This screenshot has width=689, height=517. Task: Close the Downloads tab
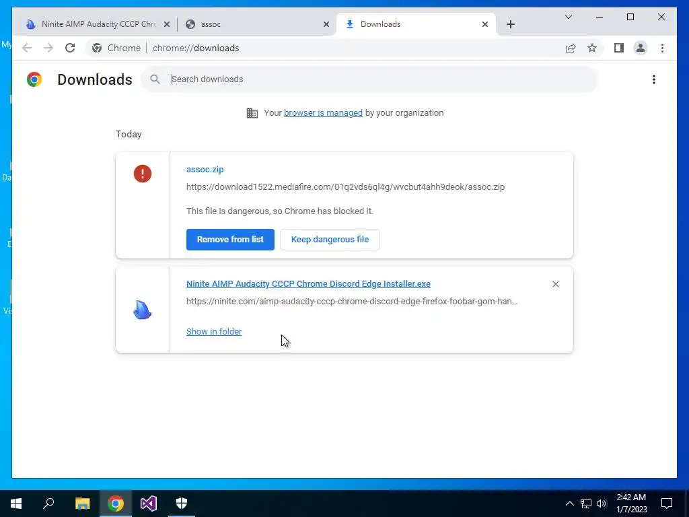click(485, 24)
